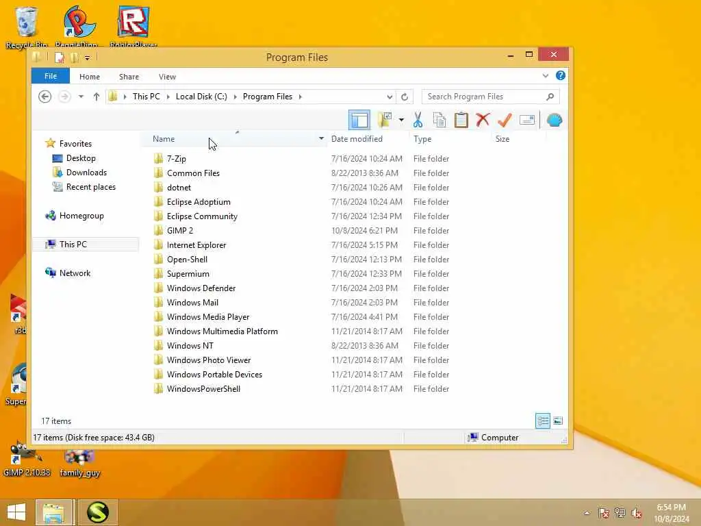This screenshot has height=526, width=701.
Task: Select the Eclipse Adoptium folder
Action: [199, 202]
